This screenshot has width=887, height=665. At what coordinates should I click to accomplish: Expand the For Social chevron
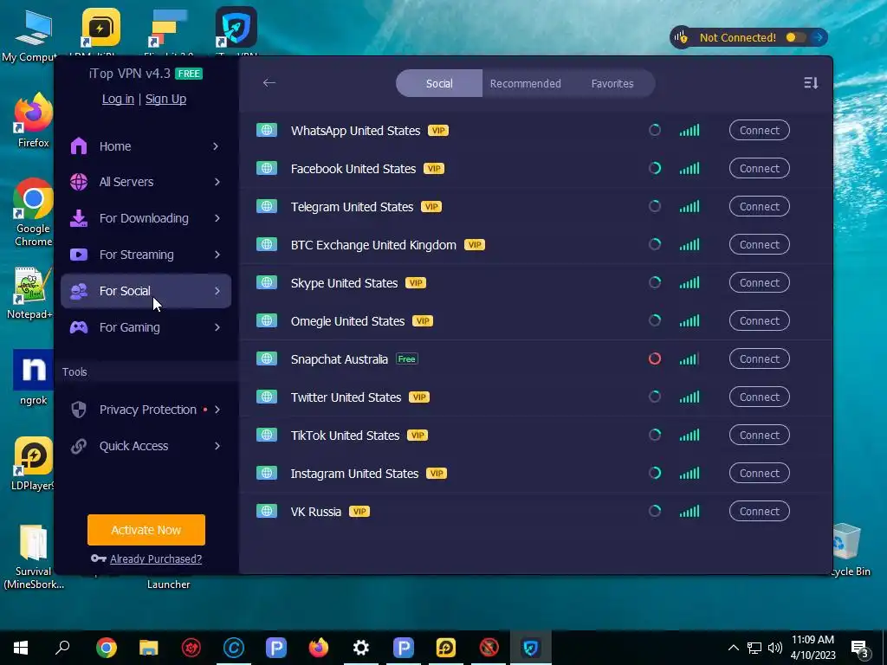click(x=217, y=291)
